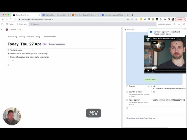Toggle the Tana sidebar icon
Image resolution: width=187 pixels, height=140 pixels.
point(2,24)
